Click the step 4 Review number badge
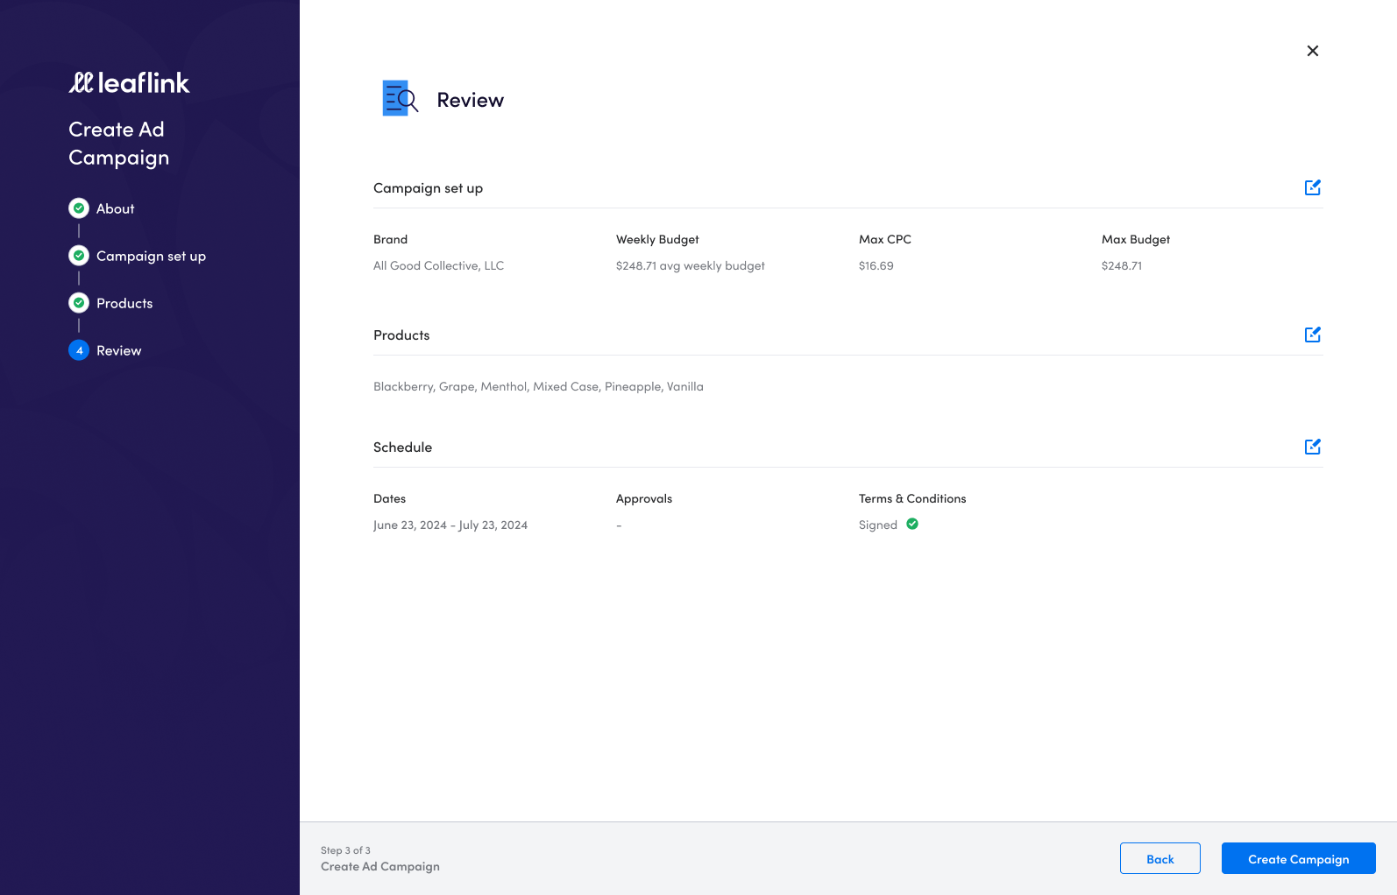 point(79,350)
